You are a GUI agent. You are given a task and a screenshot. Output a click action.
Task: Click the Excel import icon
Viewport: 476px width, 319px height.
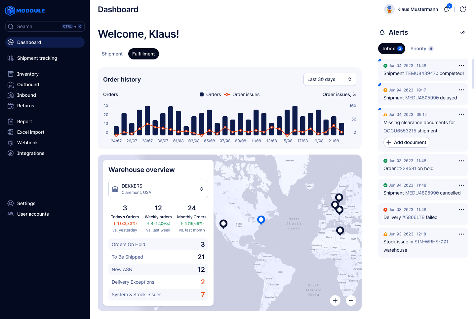[x=10, y=132]
